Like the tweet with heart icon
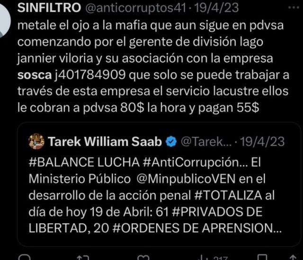The image size is (303, 260). pos(143,258)
